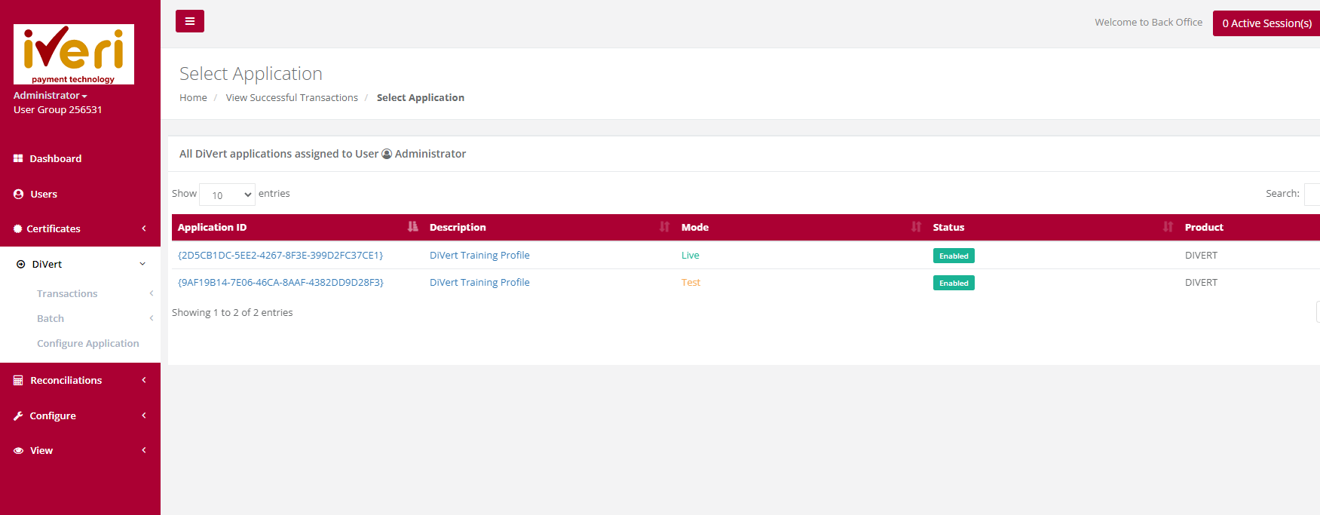Open application ID starting with 9AF19B14
1320x515 pixels.
tap(280, 283)
